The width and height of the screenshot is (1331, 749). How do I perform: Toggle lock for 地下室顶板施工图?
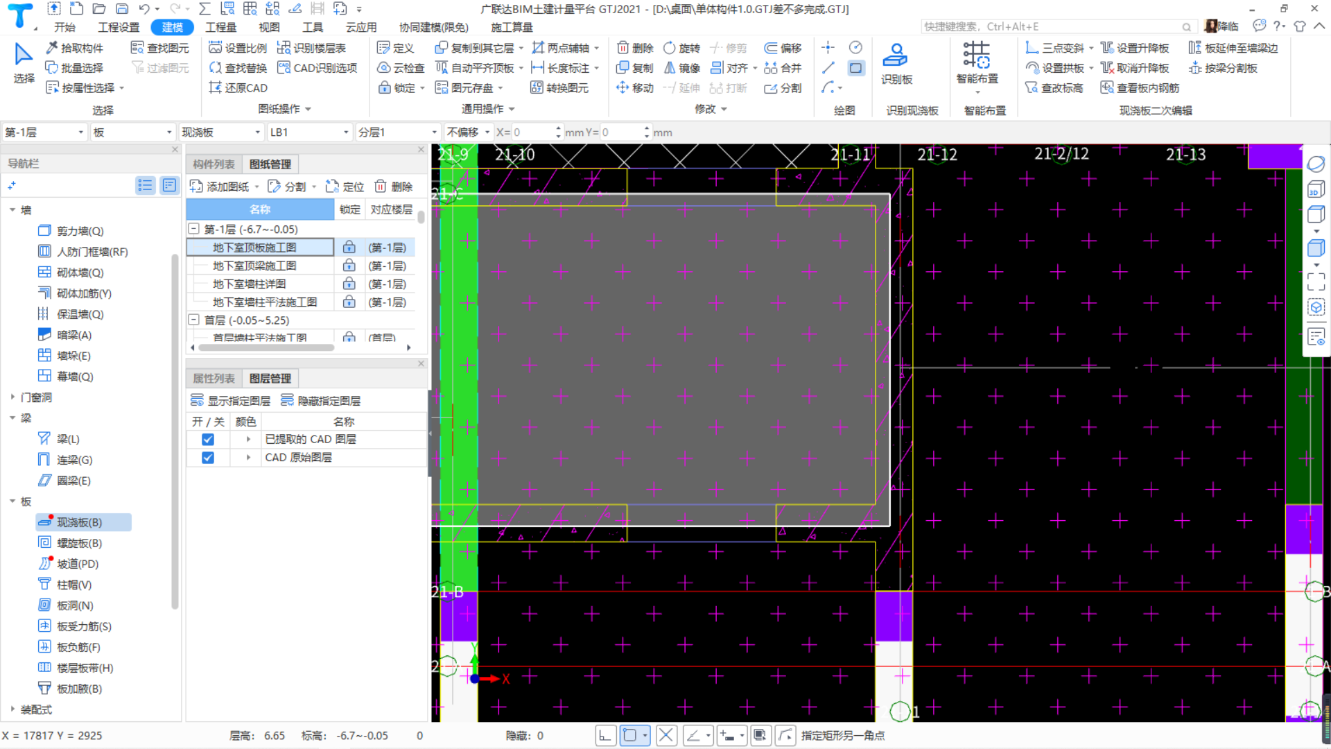point(349,248)
